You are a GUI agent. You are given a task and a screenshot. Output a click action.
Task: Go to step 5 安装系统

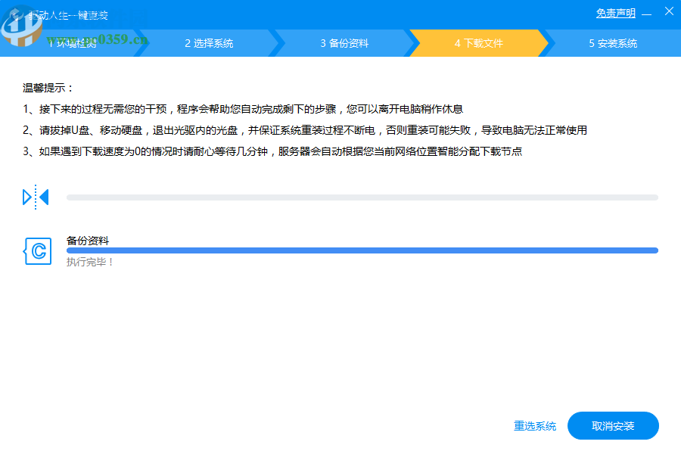[x=613, y=43]
